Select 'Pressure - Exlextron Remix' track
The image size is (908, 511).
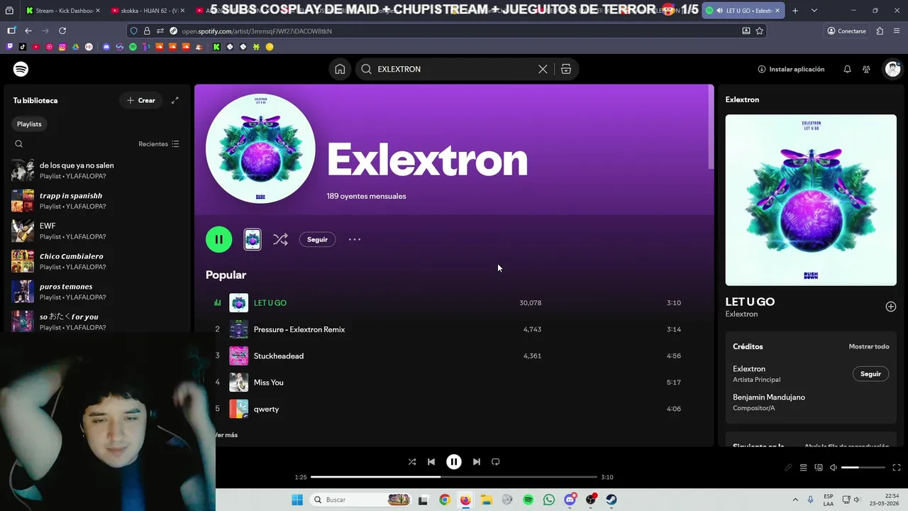coord(454,329)
